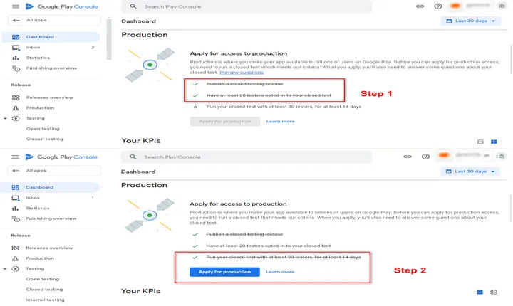Viewport: 513px width, 306px height.
Task: Open the Inbox item showing 3 notifications
Action: click(51, 48)
